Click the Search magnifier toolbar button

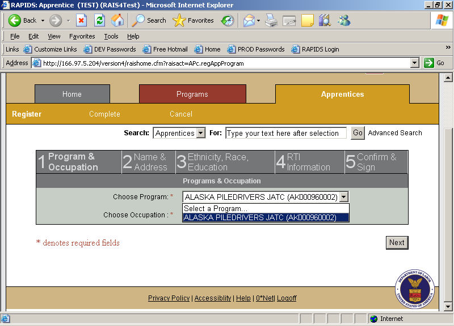tap(149, 20)
